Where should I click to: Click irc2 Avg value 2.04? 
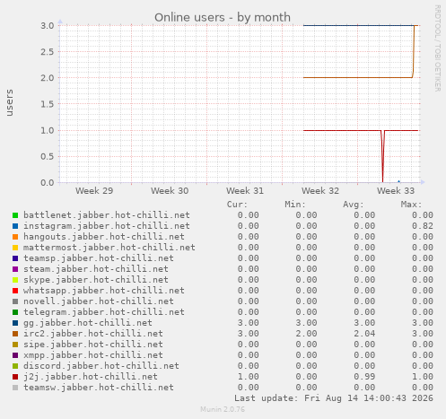tap(364, 334)
